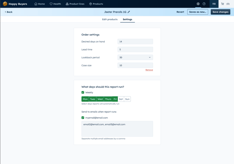The width and height of the screenshot is (234, 164).
Task: Click the Desired days on hand label
Action: click(93, 42)
